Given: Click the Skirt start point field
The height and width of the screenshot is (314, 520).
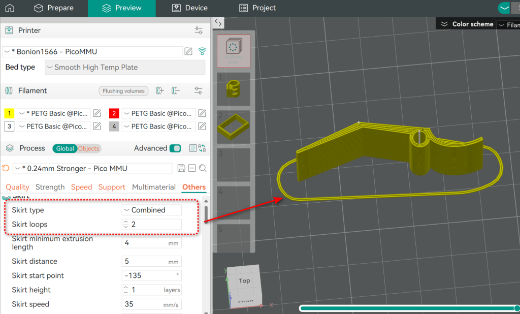Looking at the screenshot, I should [x=151, y=275].
